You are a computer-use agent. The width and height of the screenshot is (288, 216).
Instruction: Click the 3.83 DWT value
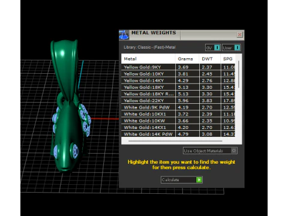click(207, 101)
